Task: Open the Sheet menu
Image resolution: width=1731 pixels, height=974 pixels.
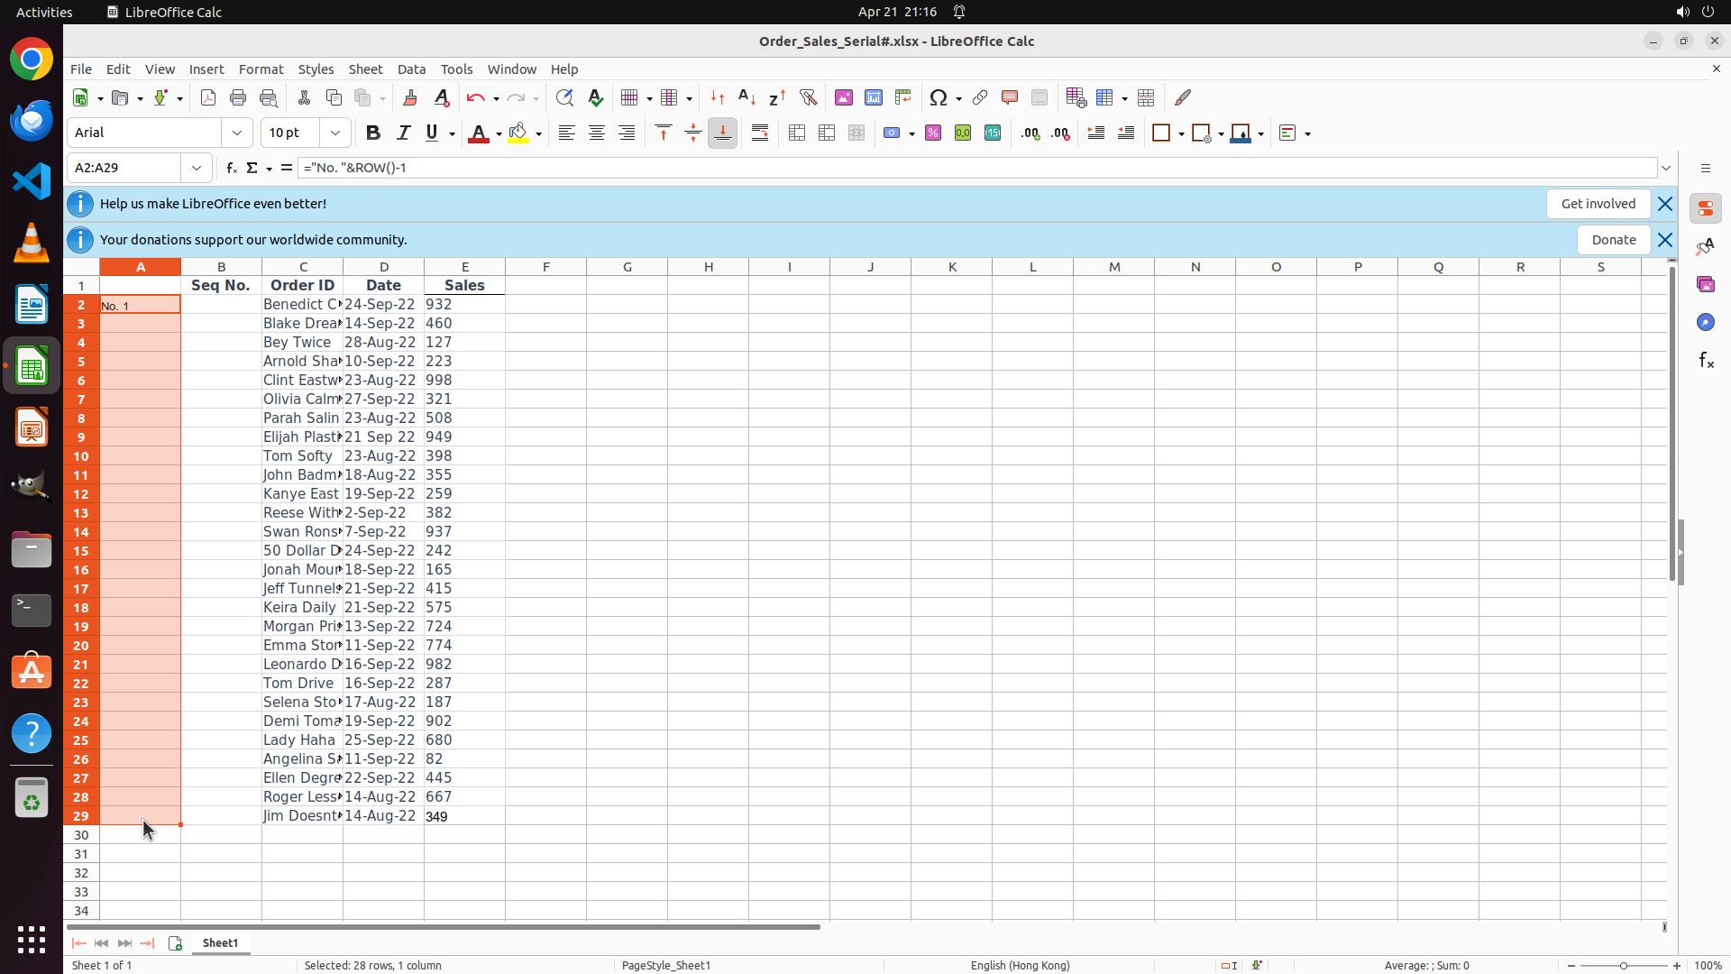Action: point(365,69)
